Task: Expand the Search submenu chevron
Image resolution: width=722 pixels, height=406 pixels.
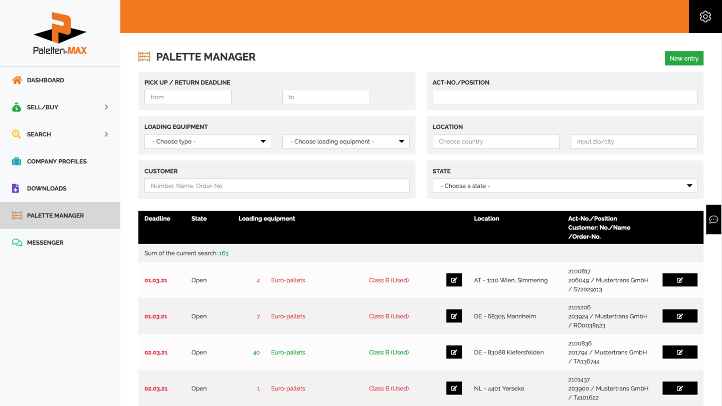Action: tap(106, 134)
